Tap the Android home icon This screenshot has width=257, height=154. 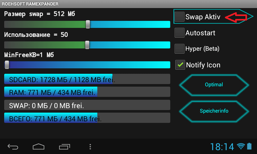(39, 146)
